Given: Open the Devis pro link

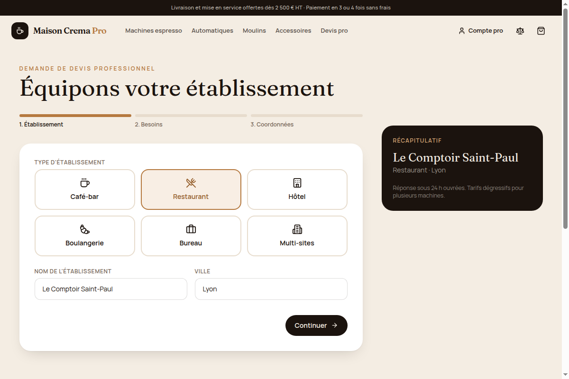Looking at the screenshot, I should 334,31.
